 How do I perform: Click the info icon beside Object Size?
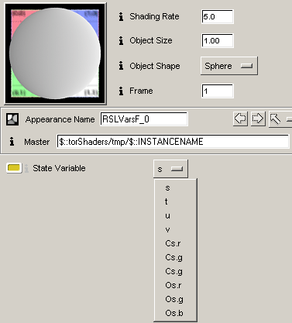coord(121,40)
